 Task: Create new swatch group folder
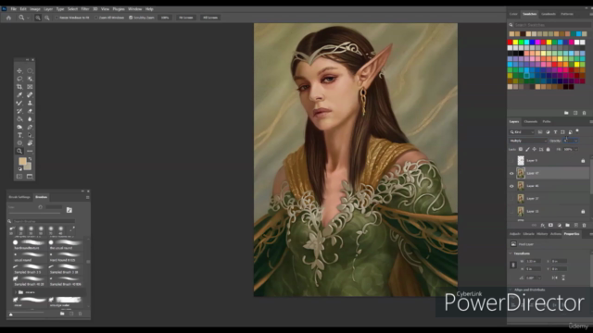[x=566, y=113]
